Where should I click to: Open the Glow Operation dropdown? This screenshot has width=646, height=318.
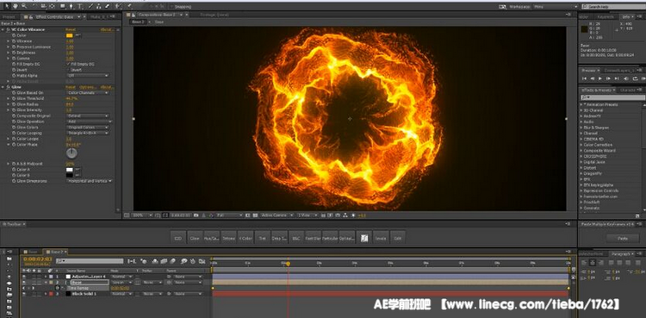click(x=89, y=122)
